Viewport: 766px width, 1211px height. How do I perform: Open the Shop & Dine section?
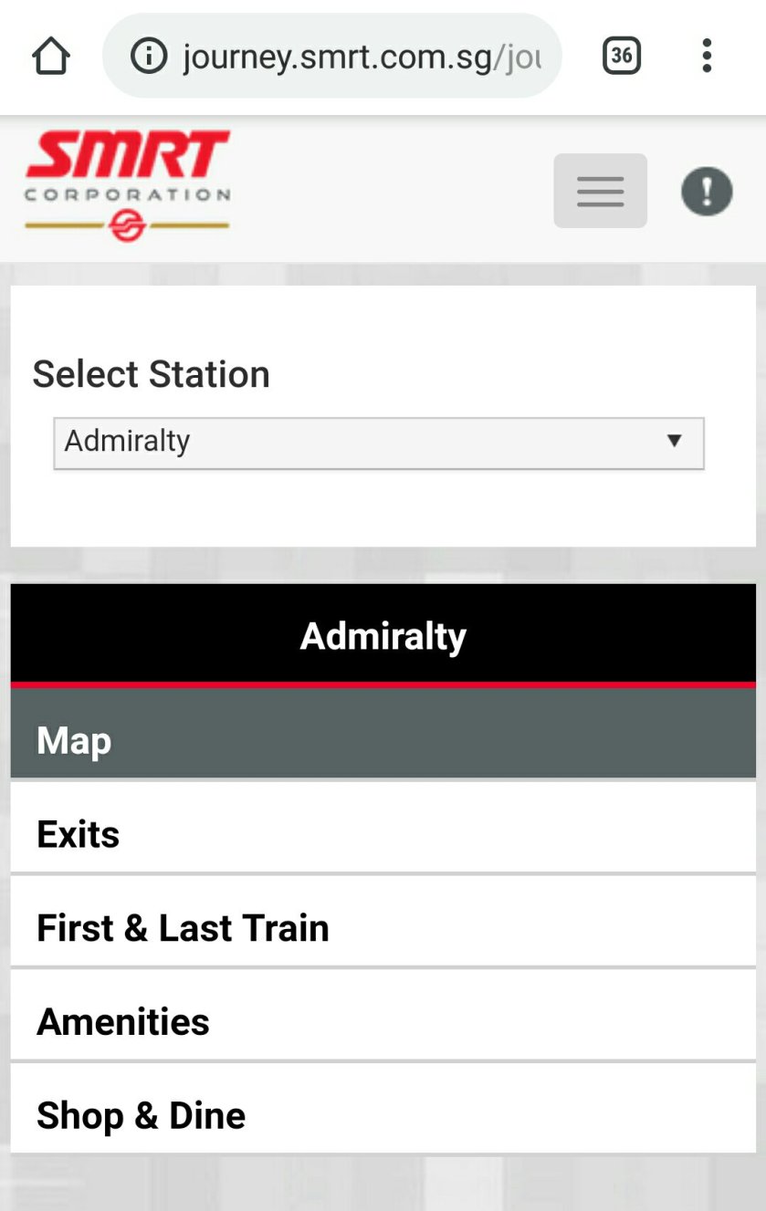(x=383, y=1115)
